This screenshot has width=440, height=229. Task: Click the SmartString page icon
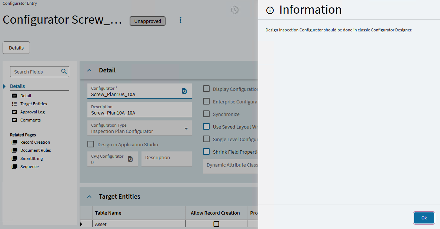[14, 158]
